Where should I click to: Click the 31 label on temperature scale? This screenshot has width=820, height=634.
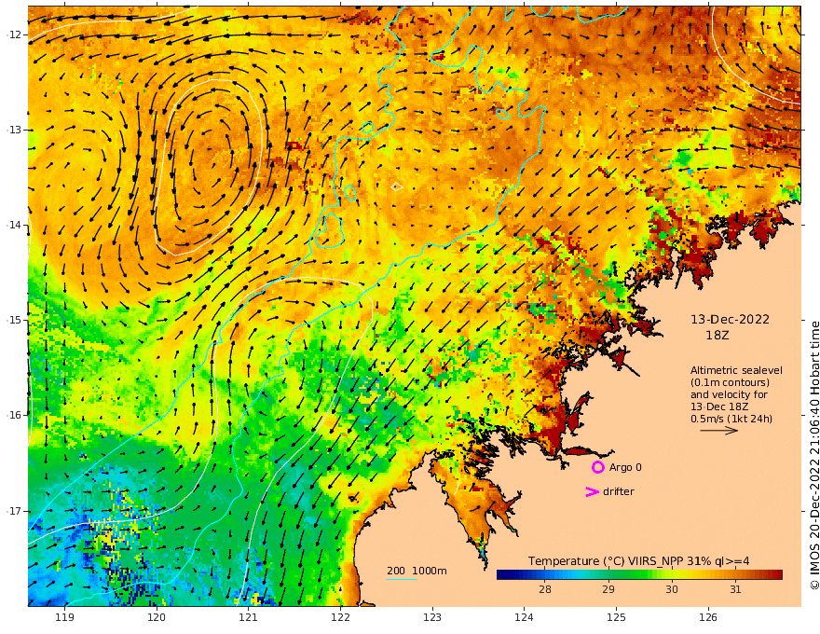coord(735,589)
